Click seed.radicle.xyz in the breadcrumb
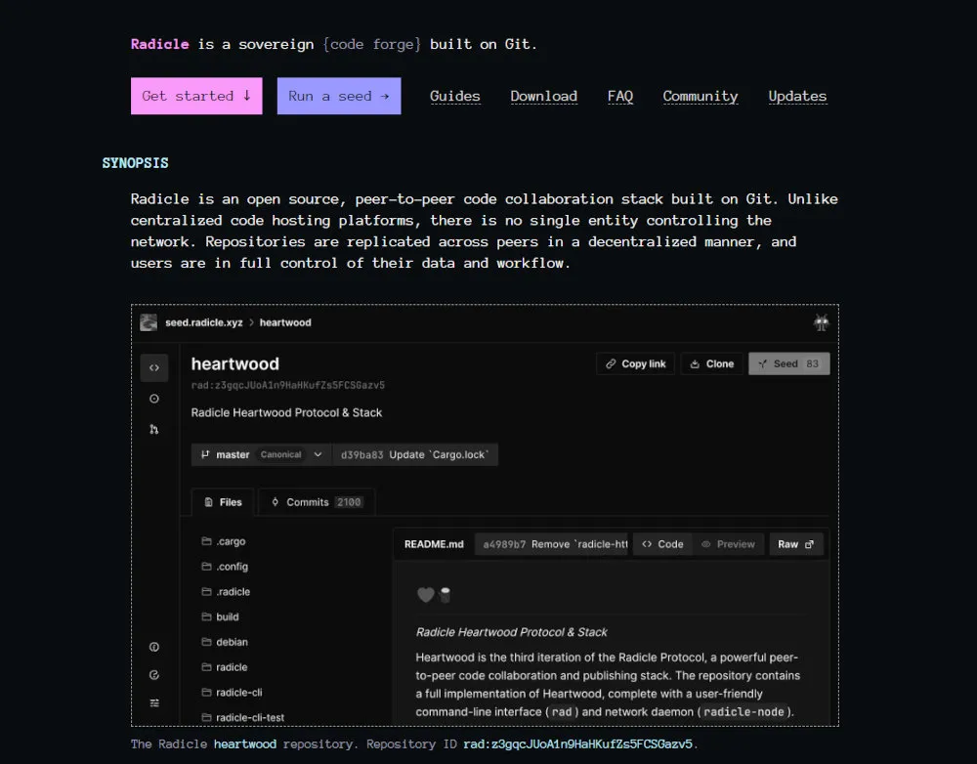Image resolution: width=977 pixels, height=764 pixels. 204,322
